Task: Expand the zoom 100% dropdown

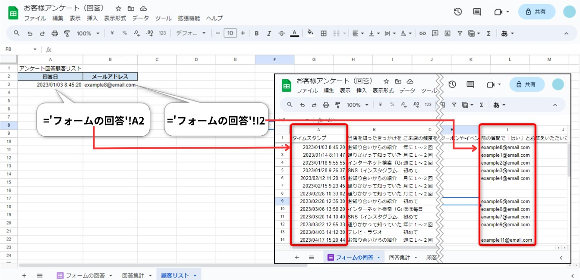Action: tap(88, 33)
